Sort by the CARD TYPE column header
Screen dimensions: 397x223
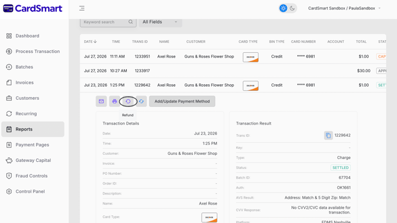[x=248, y=42]
